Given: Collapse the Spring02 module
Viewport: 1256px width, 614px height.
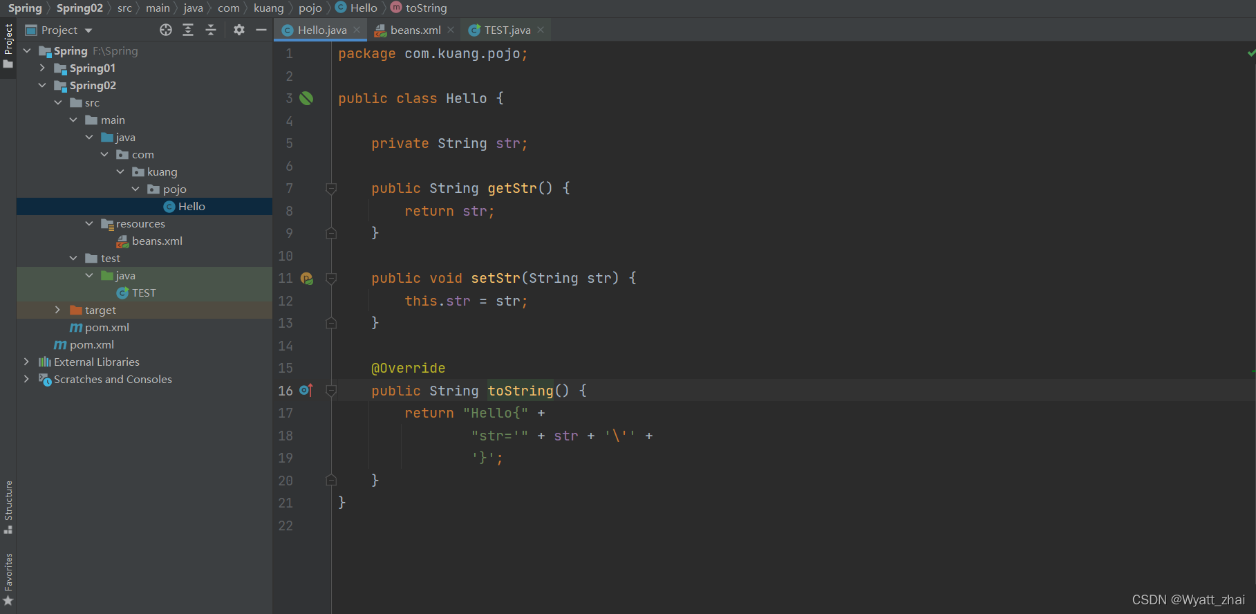Looking at the screenshot, I should (x=42, y=86).
